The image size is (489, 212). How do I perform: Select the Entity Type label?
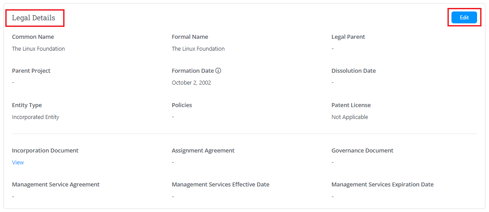click(x=27, y=105)
